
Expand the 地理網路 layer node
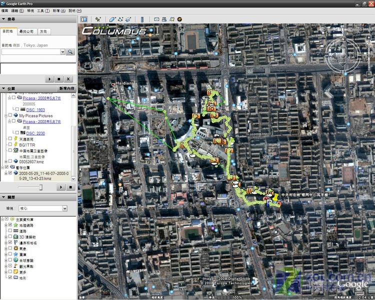6,225
